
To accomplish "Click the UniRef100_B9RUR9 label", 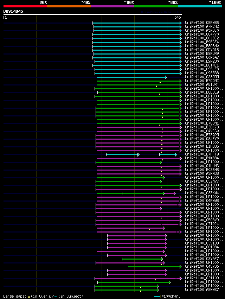I will pos(202,53).
